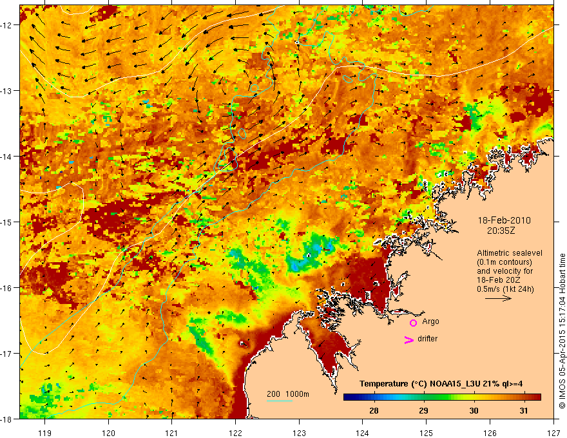567x438 pixels.
Task: Click the temperature color bar
Action: [442, 397]
